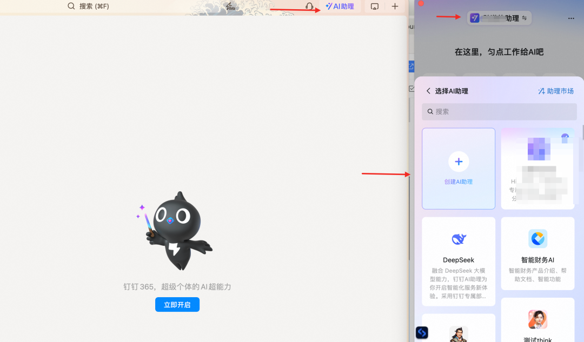The width and height of the screenshot is (584, 342).
Task: Click the DeepSeek description text
Action: tap(459, 283)
